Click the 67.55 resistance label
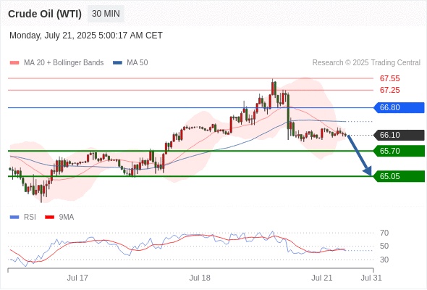Image resolution: width=427 pixels, height=290 pixels. 389,78
